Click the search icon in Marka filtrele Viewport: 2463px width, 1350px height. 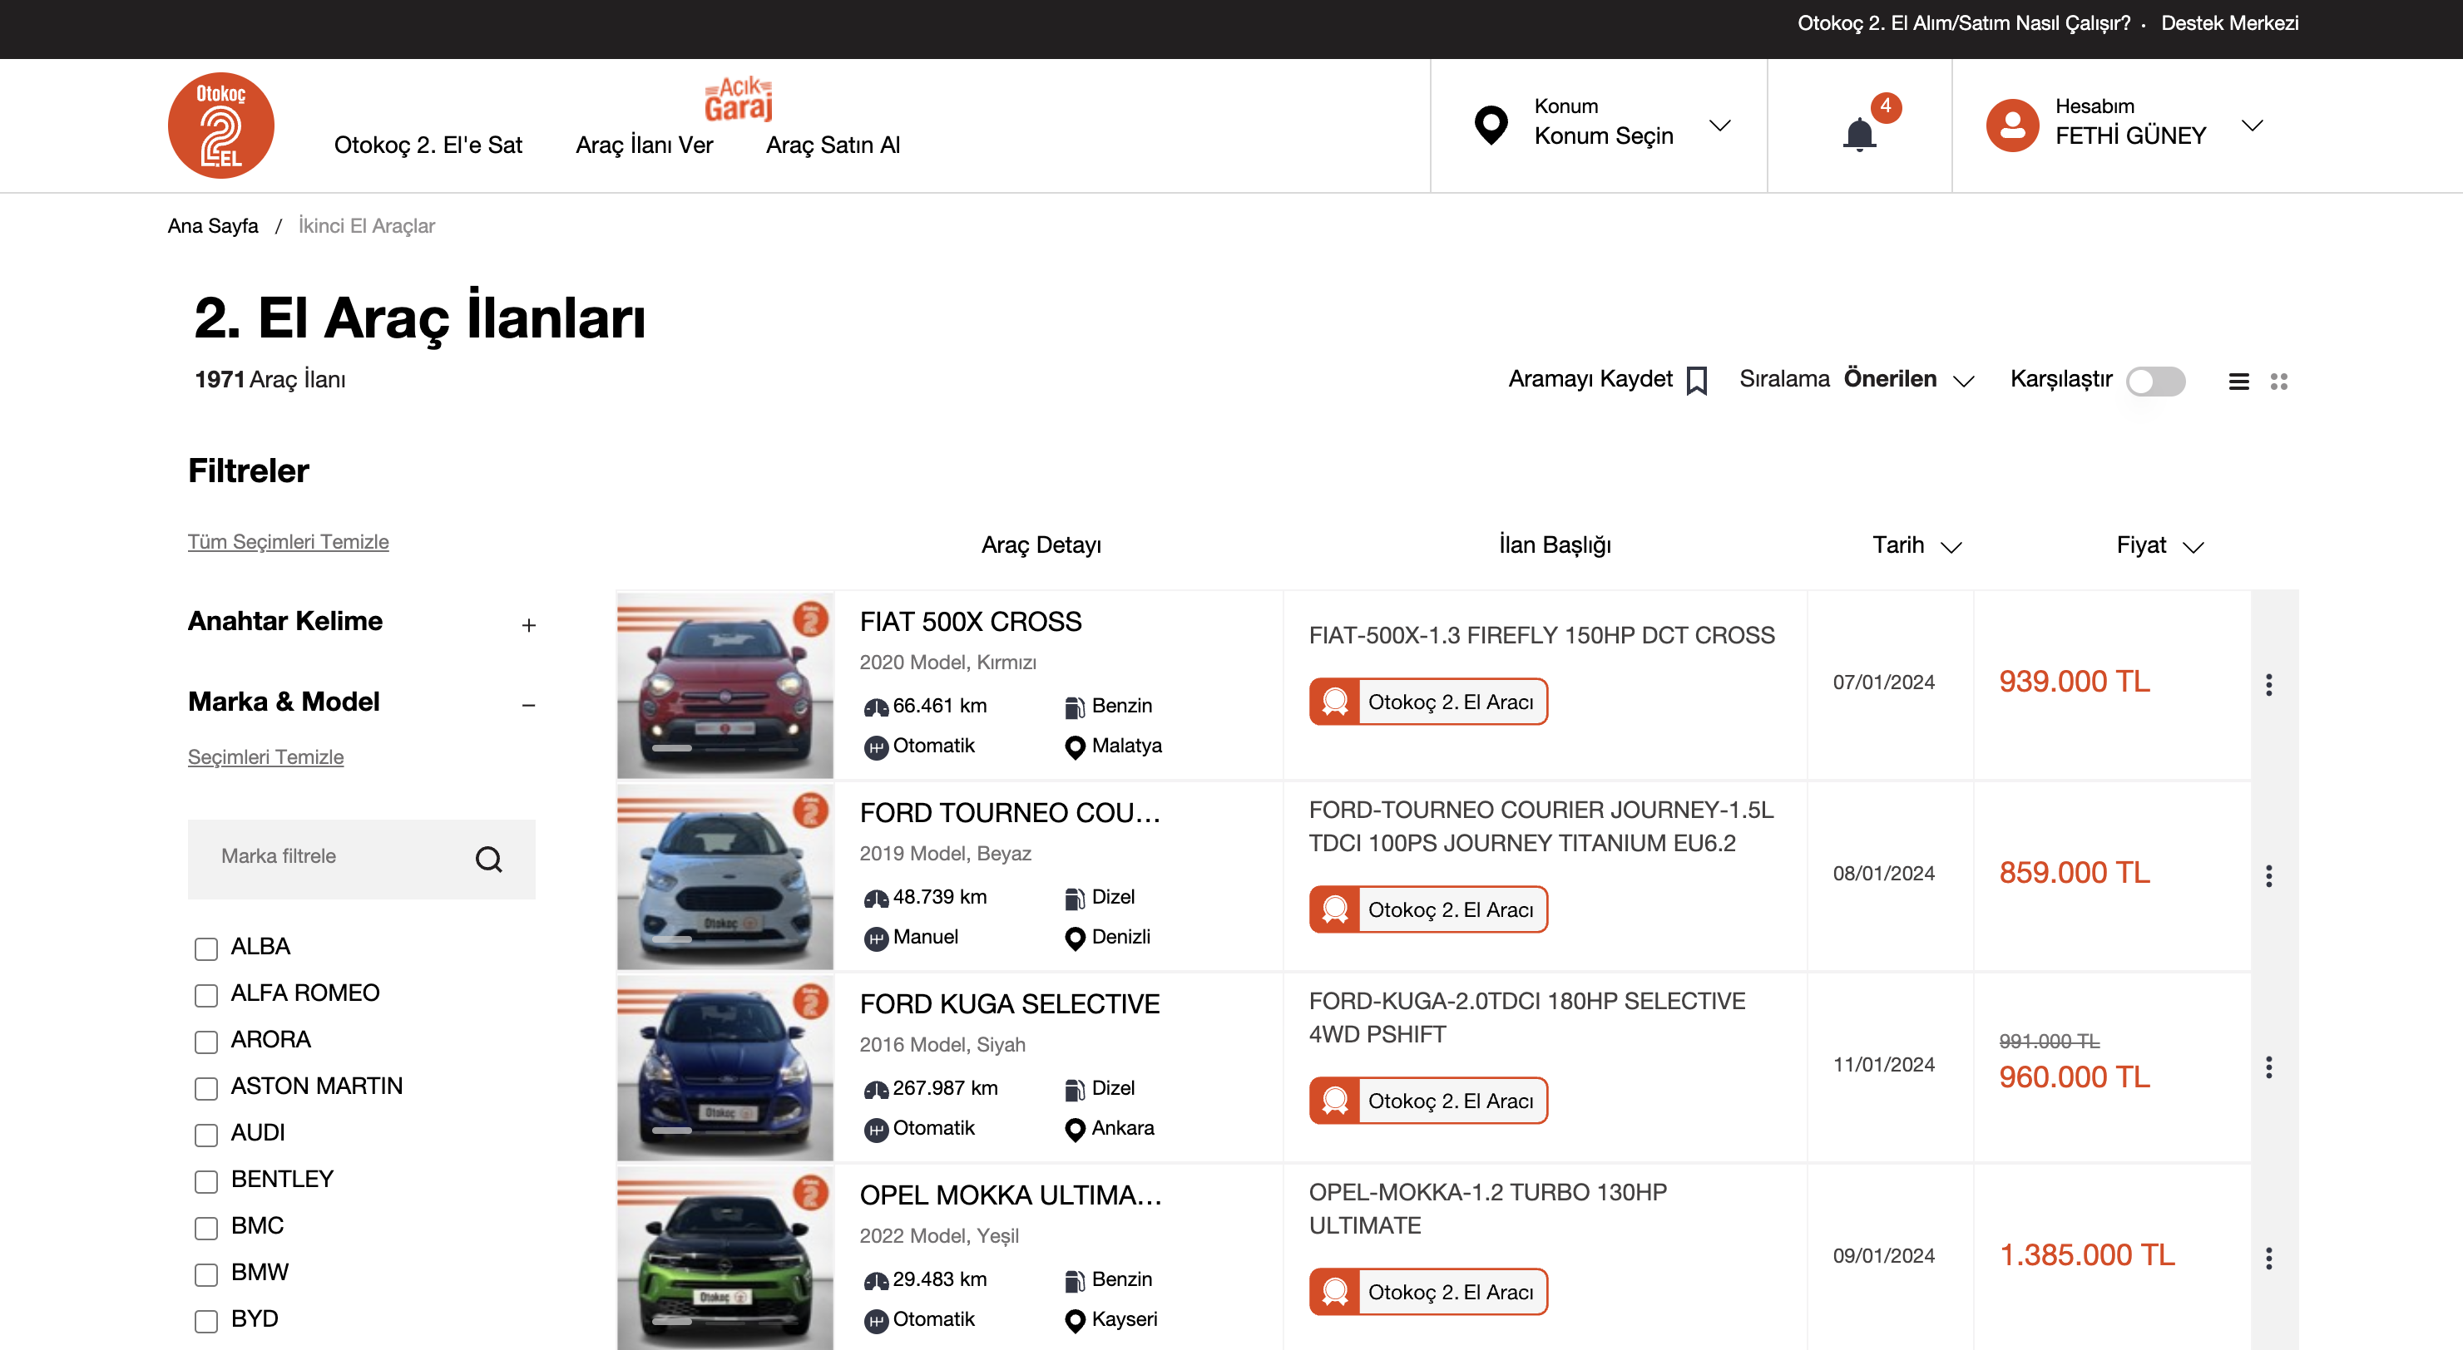click(488, 859)
